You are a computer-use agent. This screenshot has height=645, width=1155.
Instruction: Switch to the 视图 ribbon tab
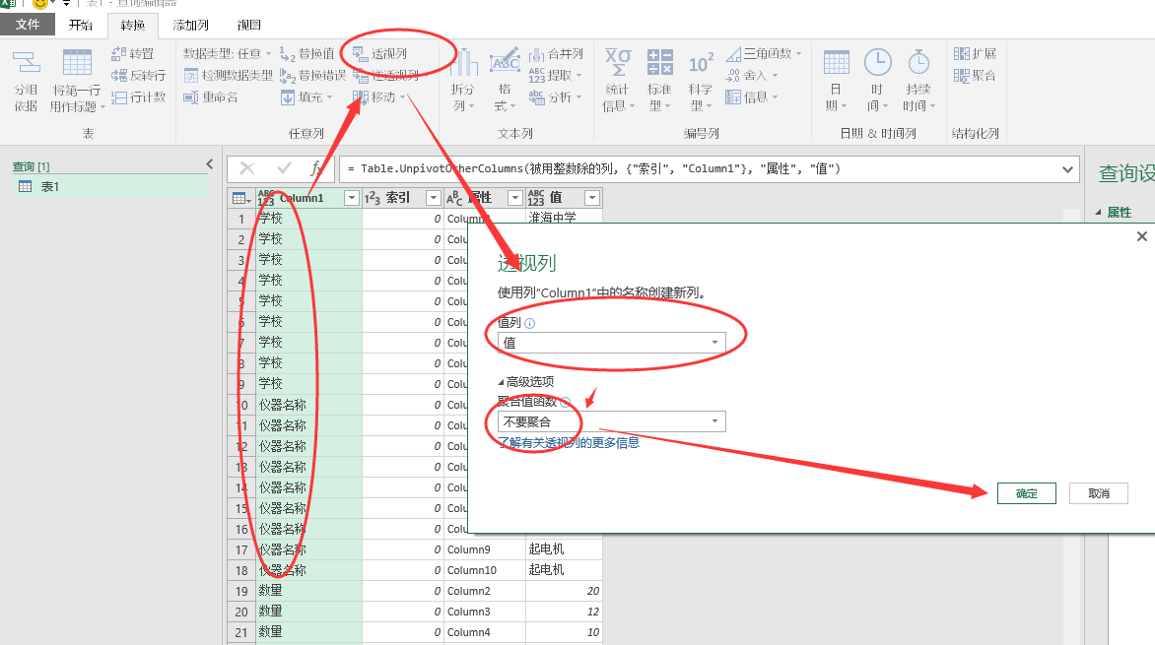[249, 24]
